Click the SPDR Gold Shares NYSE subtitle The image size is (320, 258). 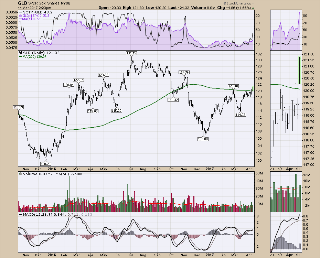coord(50,3)
